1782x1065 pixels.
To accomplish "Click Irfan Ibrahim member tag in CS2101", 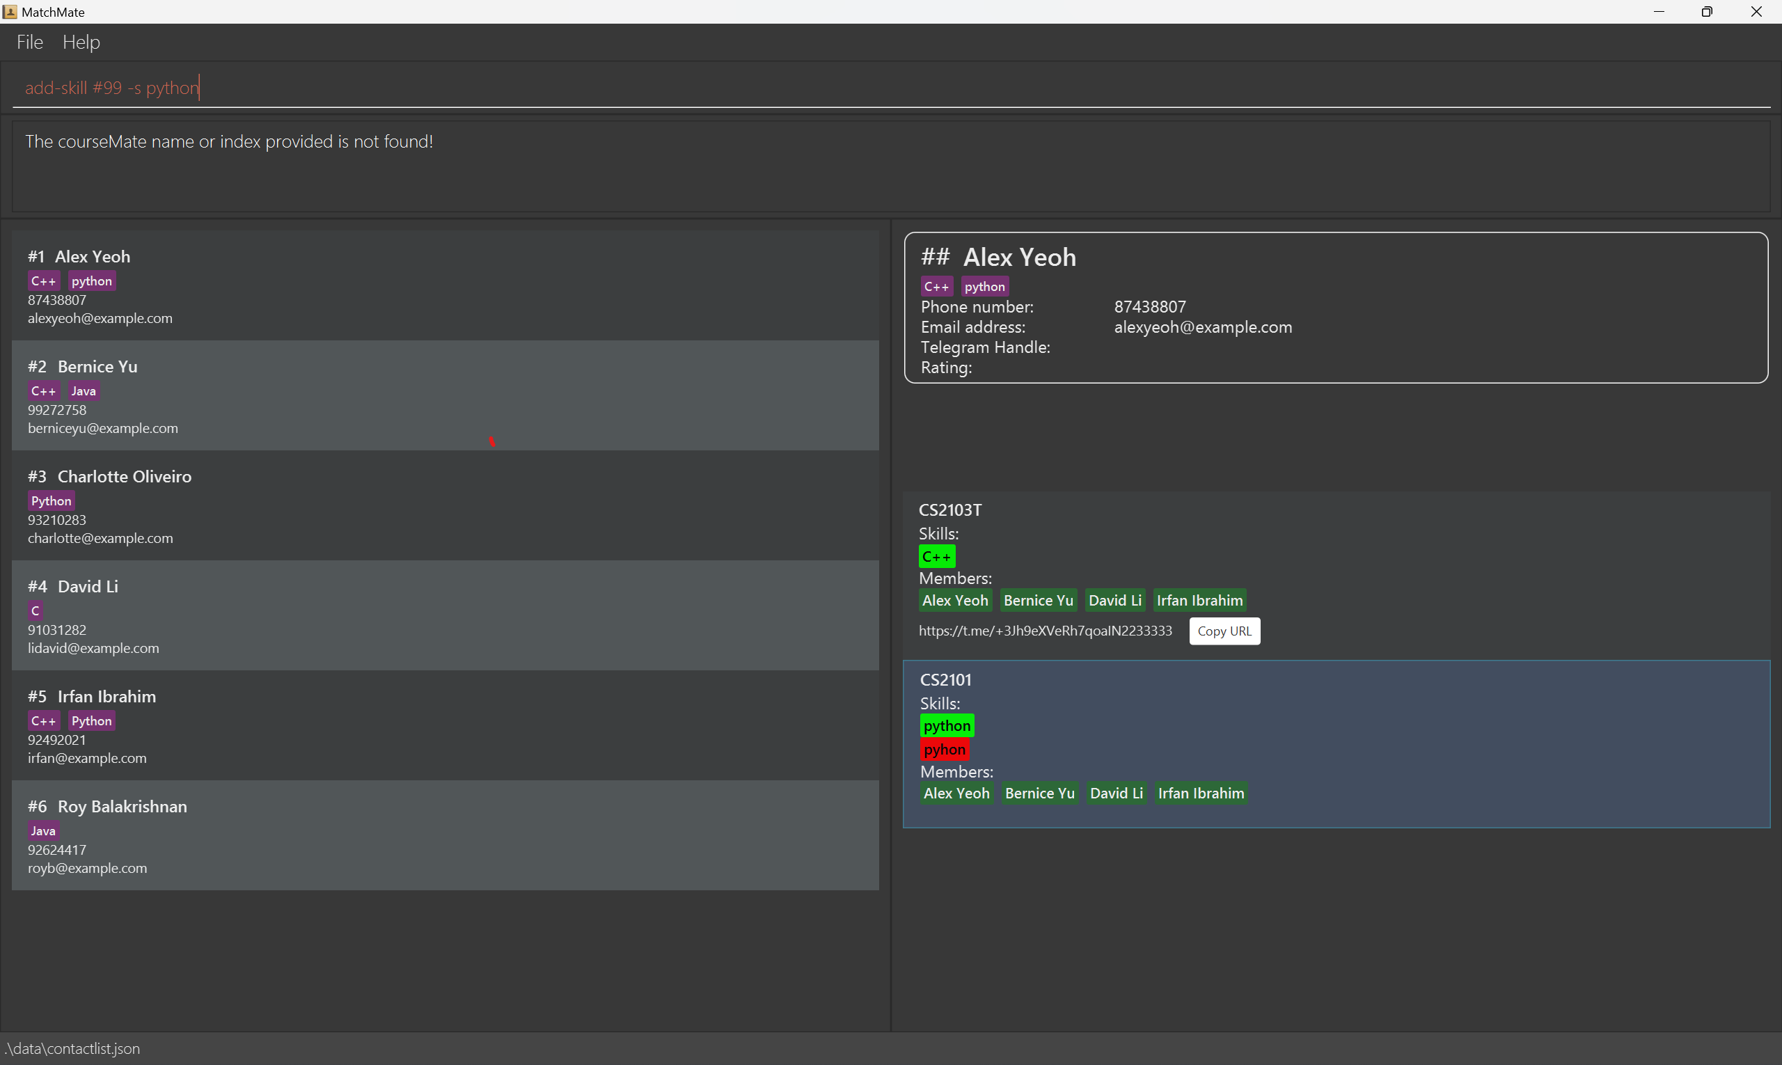I will [1201, 793].
